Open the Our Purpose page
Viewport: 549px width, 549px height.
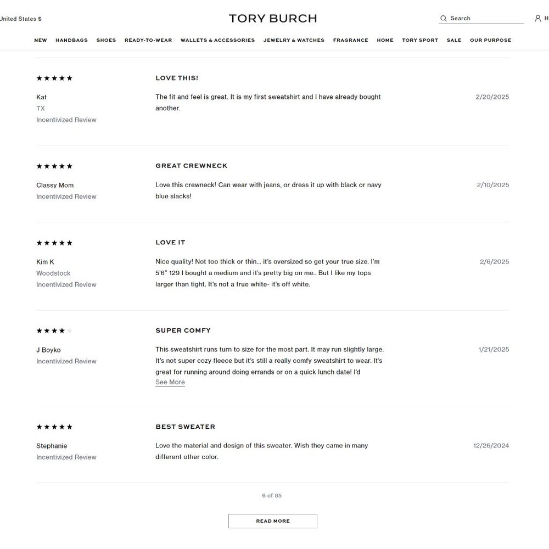click(490, 41)
